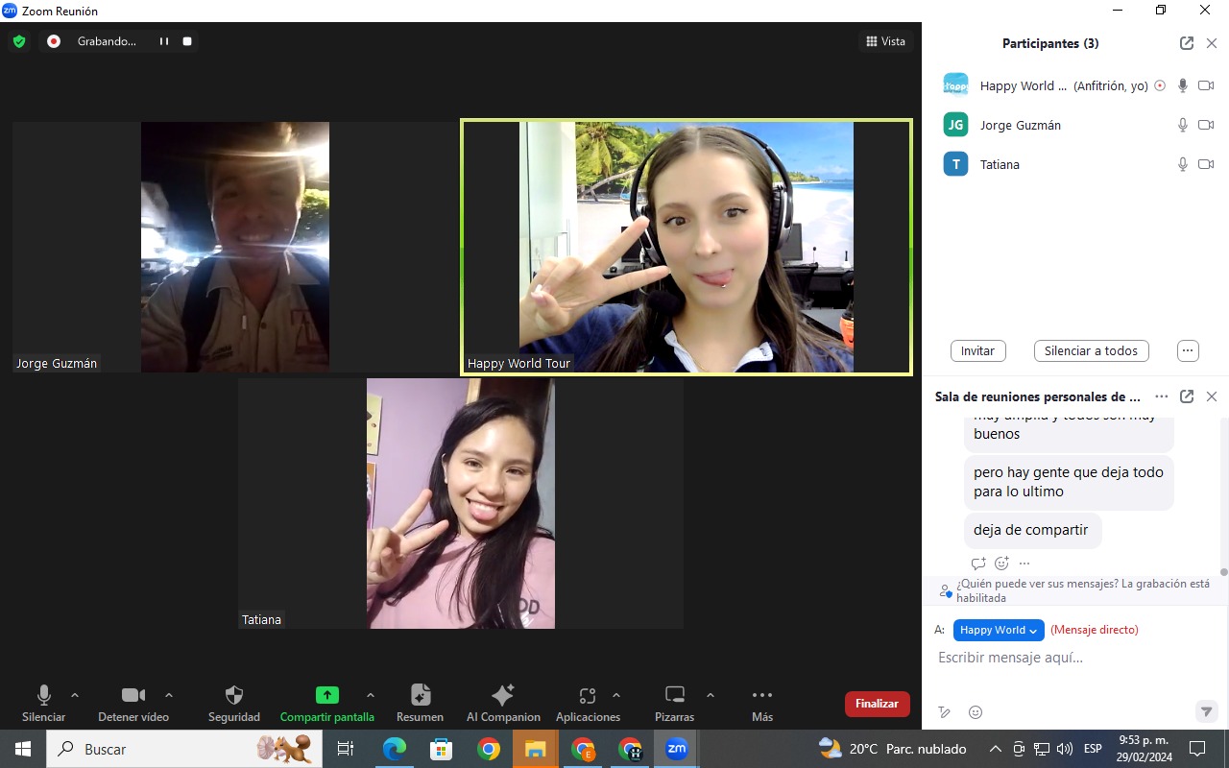
Task: Open chat text formatting options
Action: [x=945, y=712]
